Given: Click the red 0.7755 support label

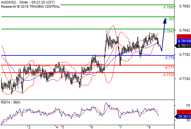Looking at the screenshot, I should [x=169, y=75].
